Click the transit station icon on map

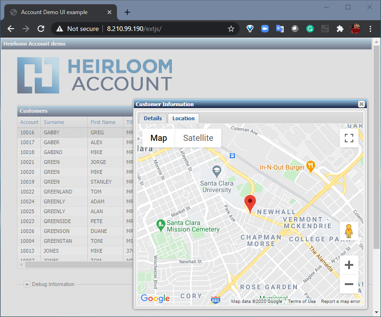(232, 155)
